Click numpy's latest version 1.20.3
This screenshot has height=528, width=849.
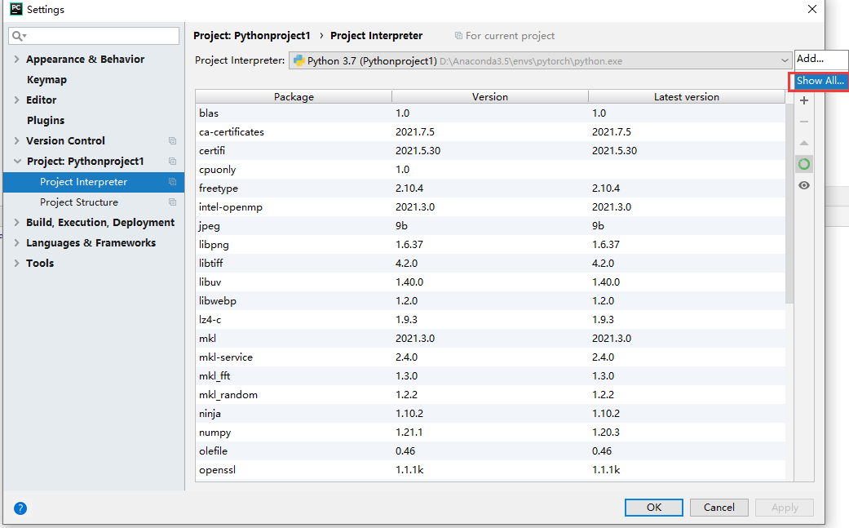click(606, 433)
